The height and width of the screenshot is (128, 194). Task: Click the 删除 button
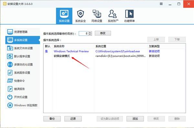(177, 119)
